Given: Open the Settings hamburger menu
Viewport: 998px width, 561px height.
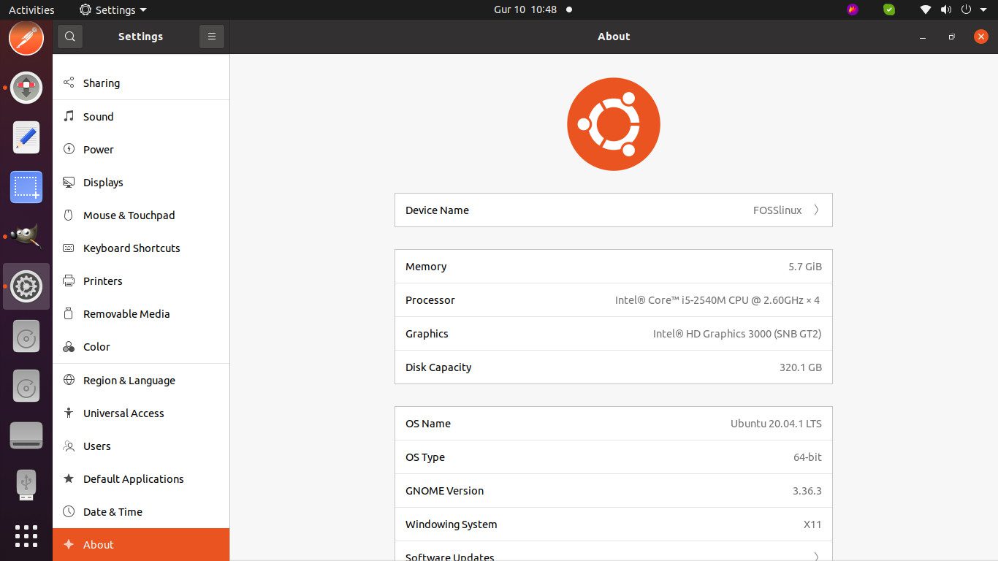Looking at the screenshot, I should tap(211, 37).
